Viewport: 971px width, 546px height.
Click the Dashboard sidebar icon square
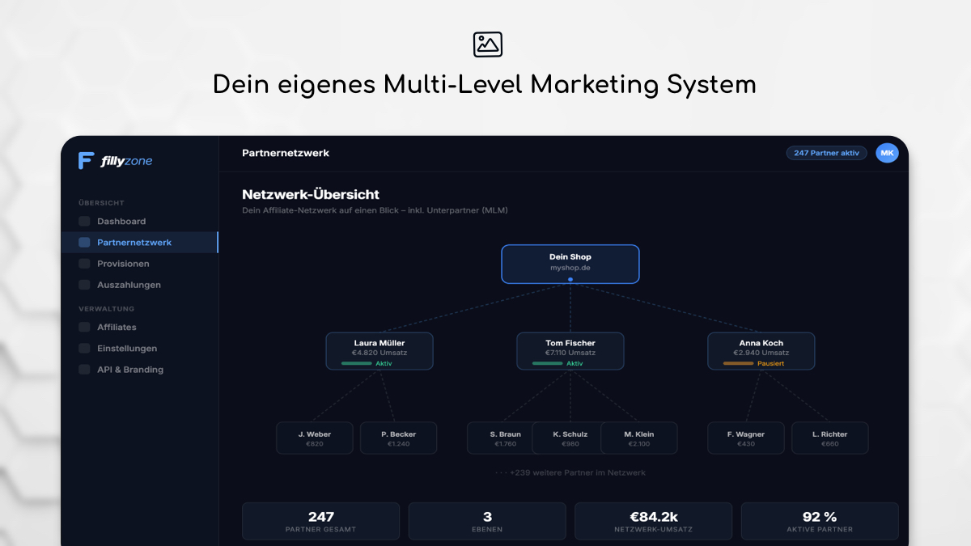point(84,222)
